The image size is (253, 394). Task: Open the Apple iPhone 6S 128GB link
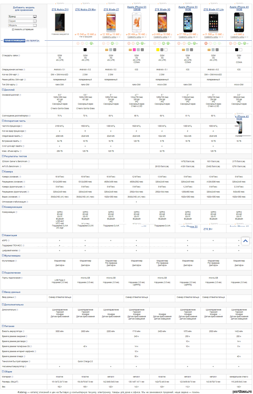tap(137, 8)
